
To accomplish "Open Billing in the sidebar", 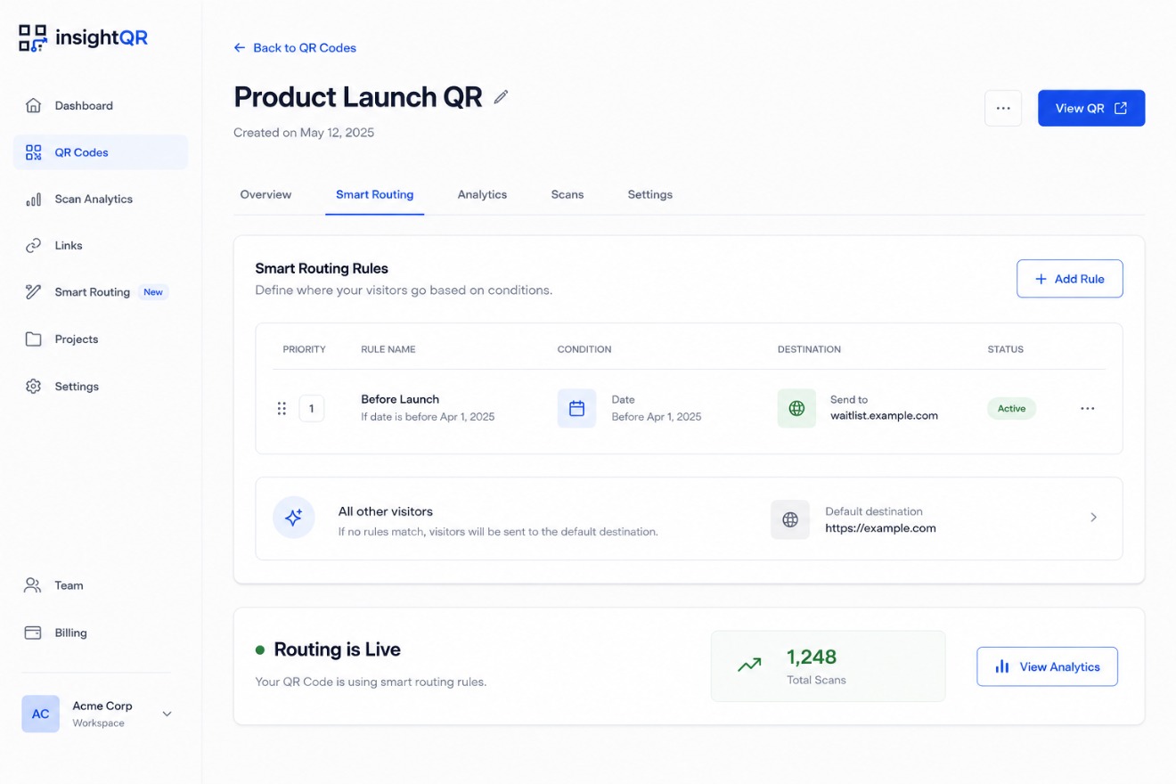I will [101, 633].
